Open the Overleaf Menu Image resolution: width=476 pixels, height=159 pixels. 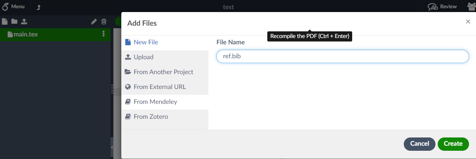click(14, 7)
